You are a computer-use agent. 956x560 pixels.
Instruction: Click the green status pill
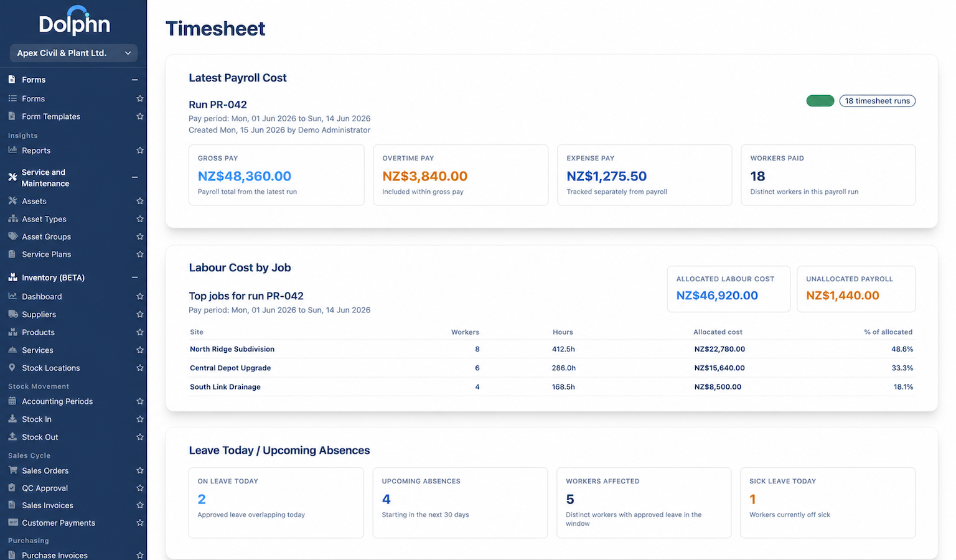point(820,101)
